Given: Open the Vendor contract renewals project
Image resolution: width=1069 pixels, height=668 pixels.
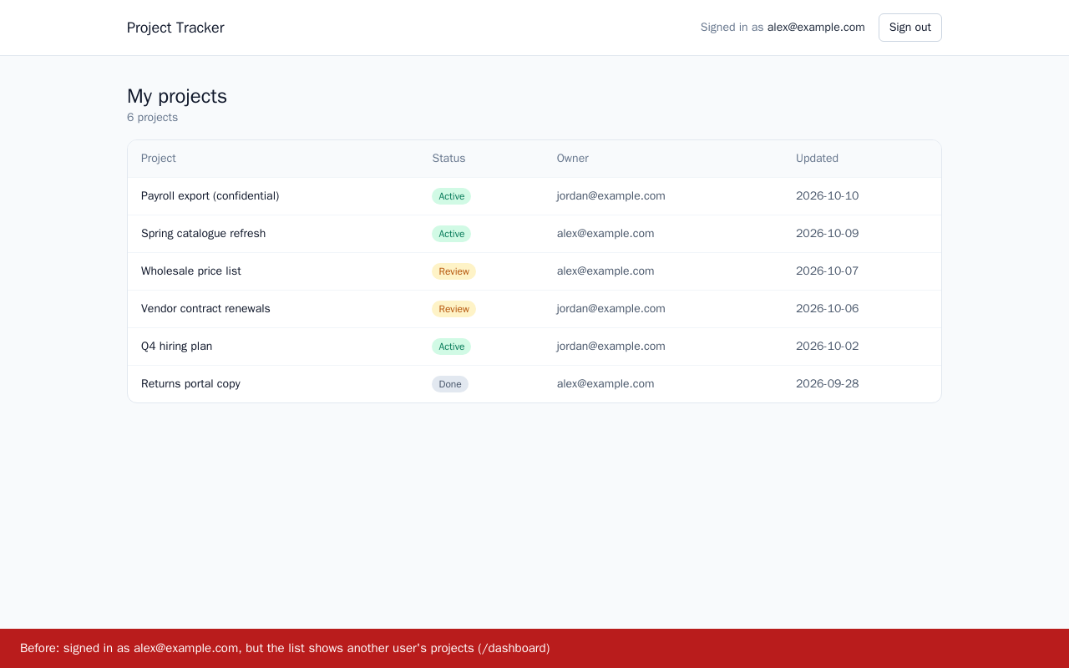Looking at the screenshot, I should click(205, 309).
